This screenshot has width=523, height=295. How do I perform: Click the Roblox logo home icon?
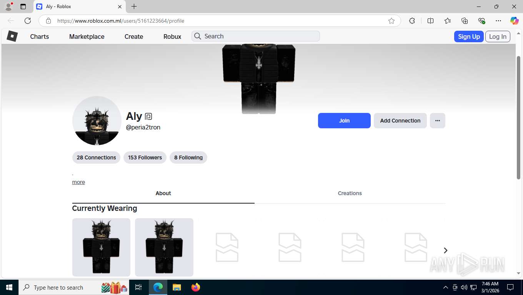(12, 36)
